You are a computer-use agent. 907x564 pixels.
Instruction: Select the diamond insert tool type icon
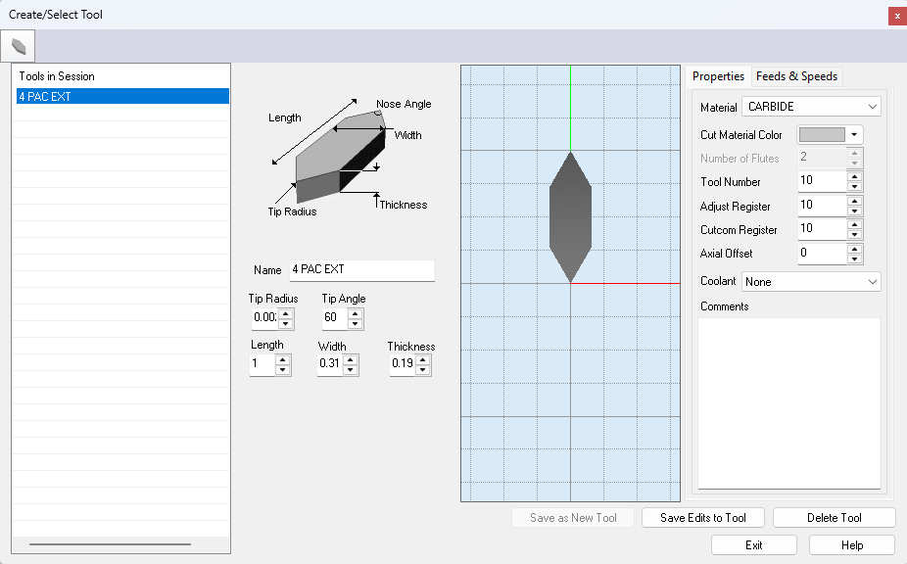click(17, 45)
